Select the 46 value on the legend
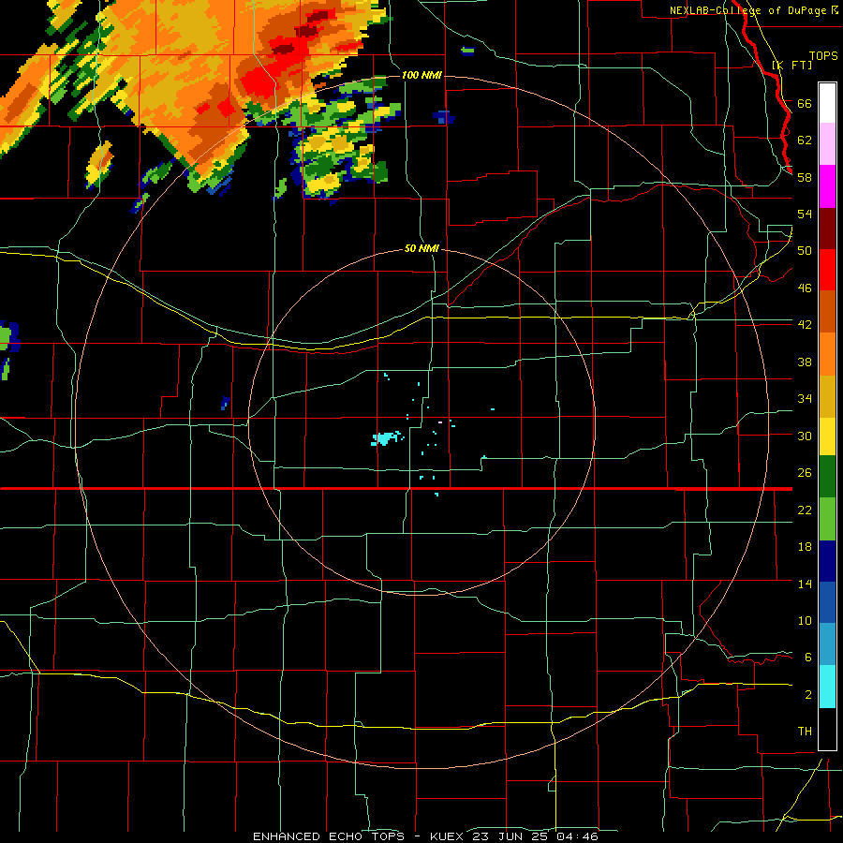Viewport: 843px width, 843px height. click(805, 288)
